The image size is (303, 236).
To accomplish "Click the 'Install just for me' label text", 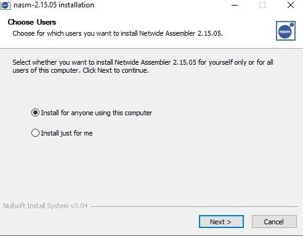I will 67,133.
